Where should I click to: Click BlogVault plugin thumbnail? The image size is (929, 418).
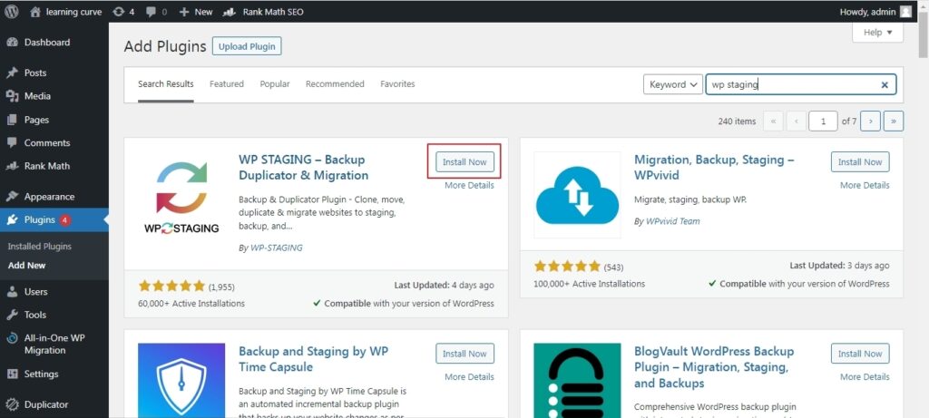point(577,381)
